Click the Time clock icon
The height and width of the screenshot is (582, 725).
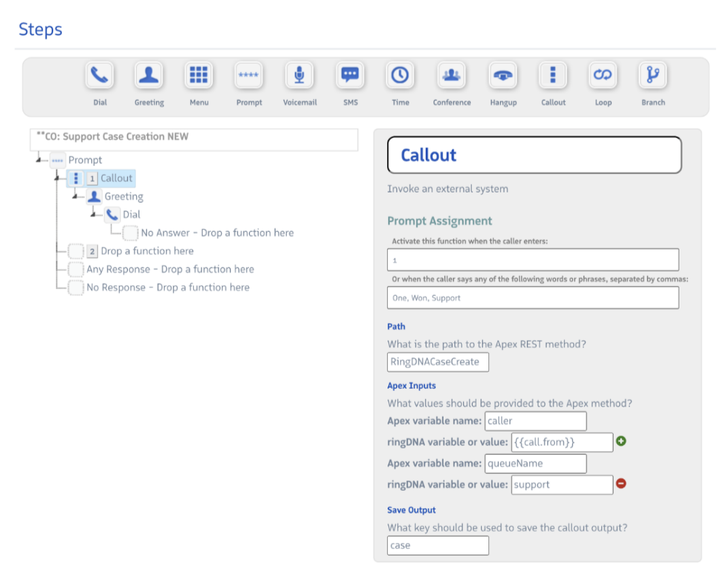coord(400,75)
